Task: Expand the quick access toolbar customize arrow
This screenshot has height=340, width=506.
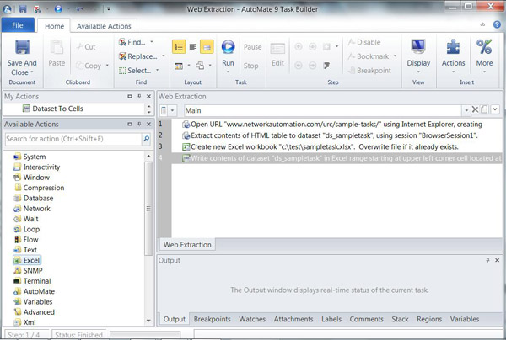Action: (109, 9)
